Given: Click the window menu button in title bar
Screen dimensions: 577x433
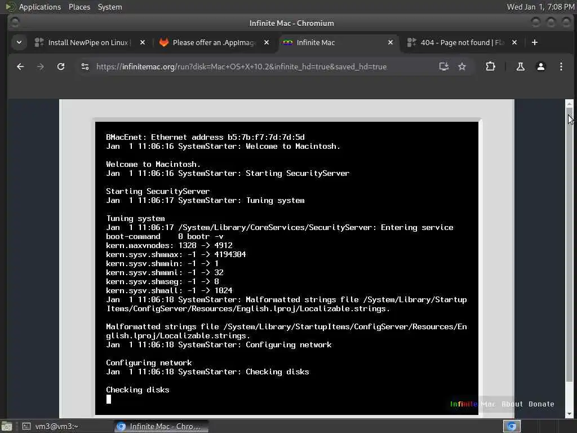Looking at the screenshot, I should 15,23.
